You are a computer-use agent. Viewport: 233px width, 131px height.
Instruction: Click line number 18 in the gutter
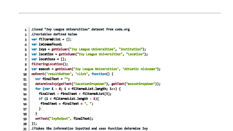25,114
